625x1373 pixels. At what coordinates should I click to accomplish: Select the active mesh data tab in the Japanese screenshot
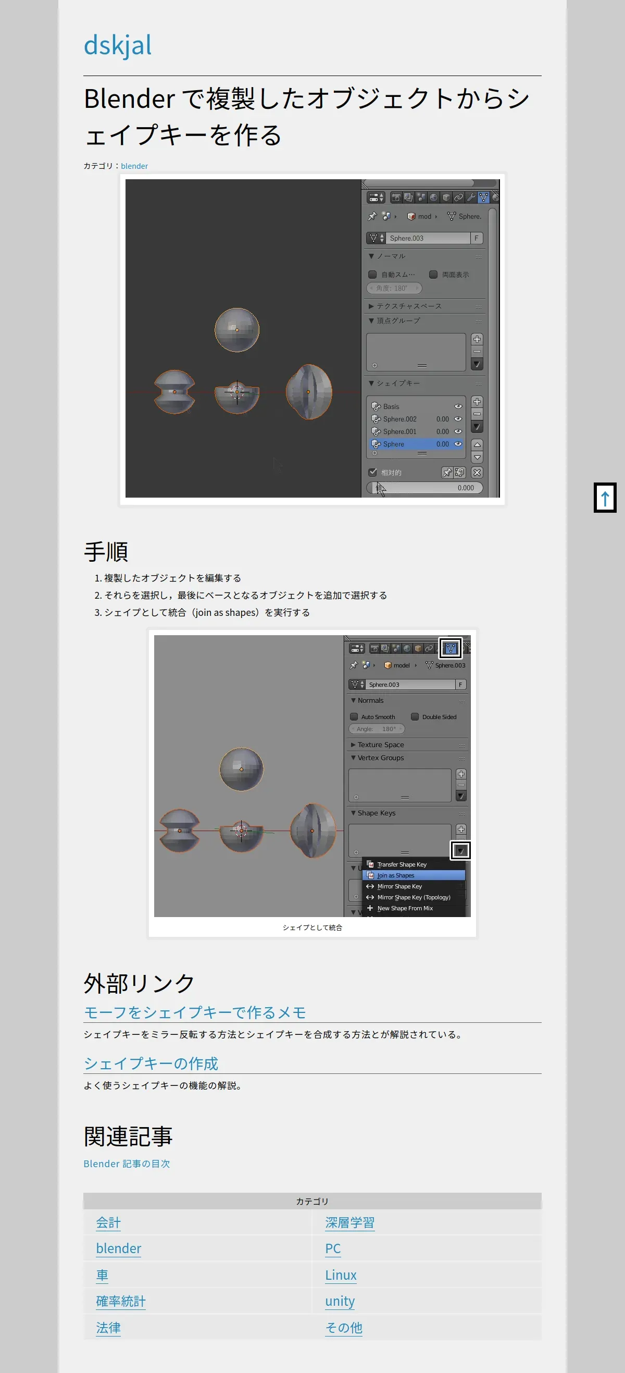point(483,197)
